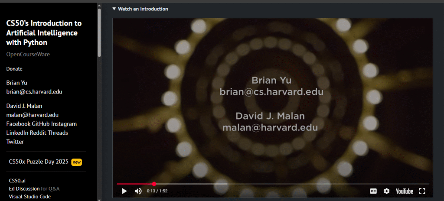Open video on YouTube logo
444x201 pixels.
(405, 191)
